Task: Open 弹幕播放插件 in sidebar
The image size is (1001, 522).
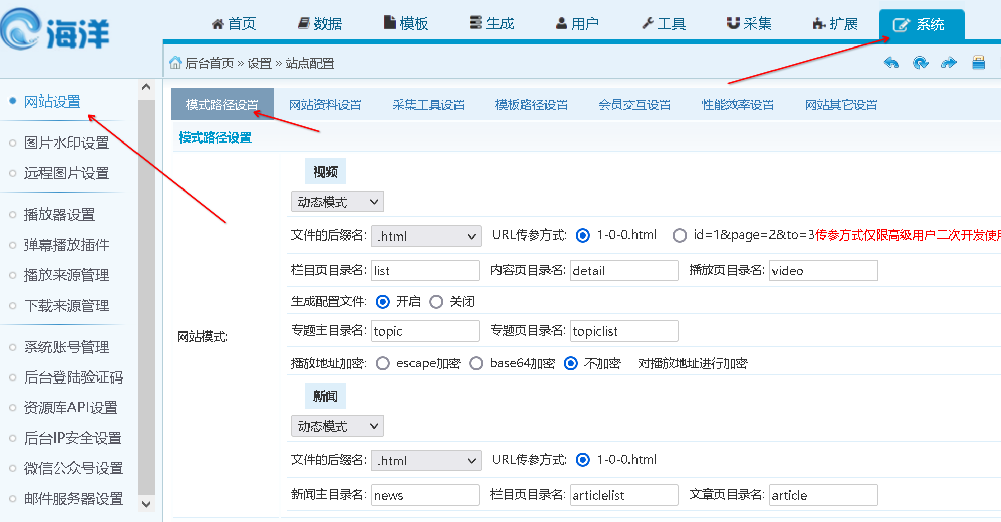Action: tap(66, 245)
